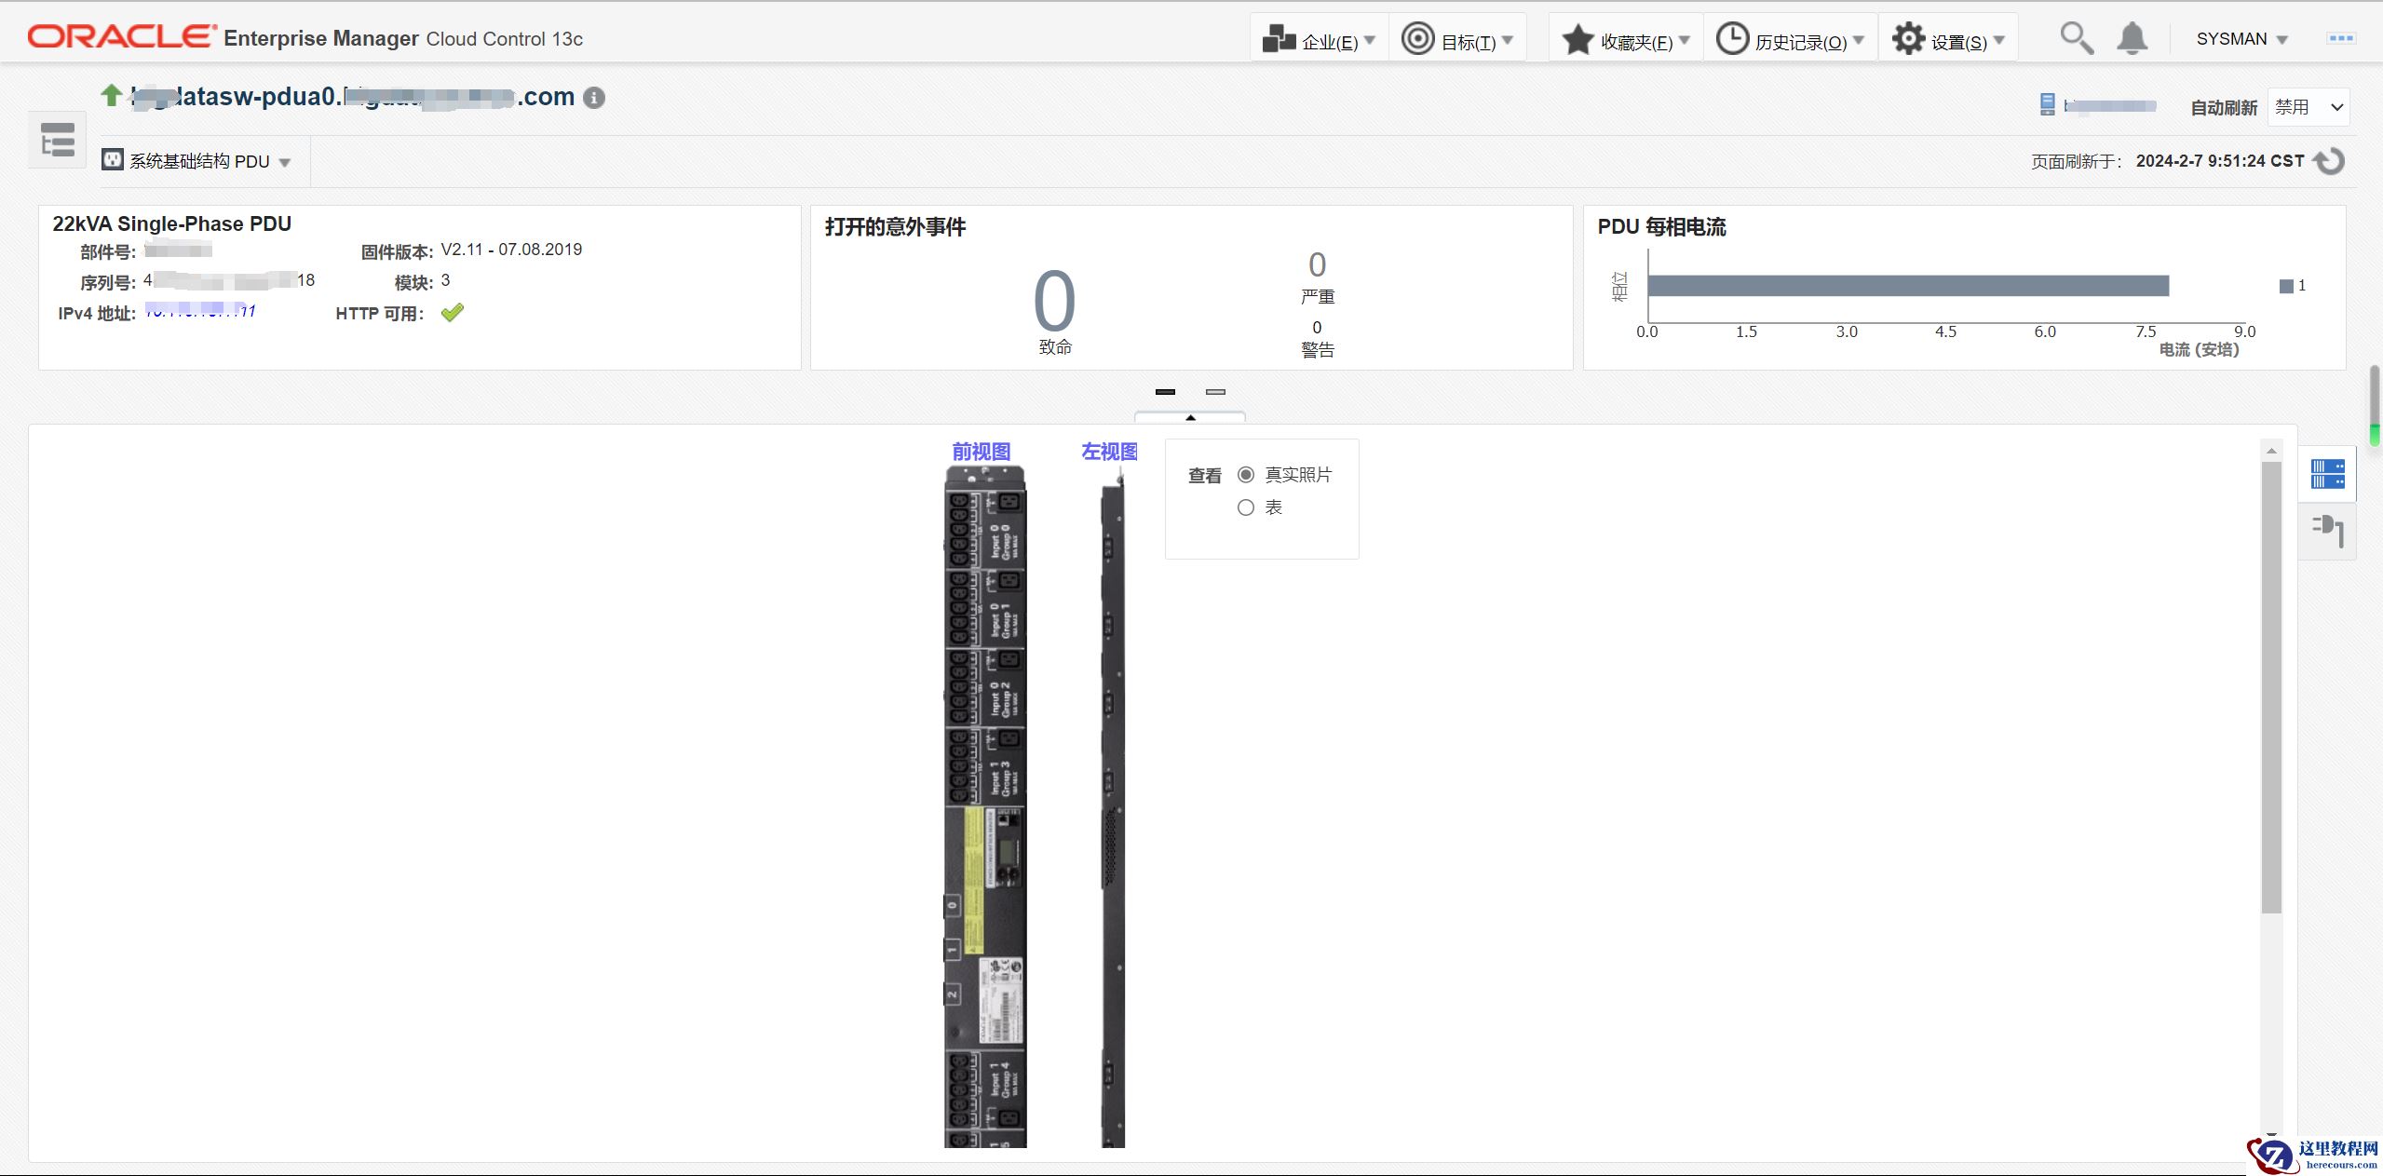Click the three-dots overflow icon
Screen dimensions: 2383x1176
pos(2340,38)
